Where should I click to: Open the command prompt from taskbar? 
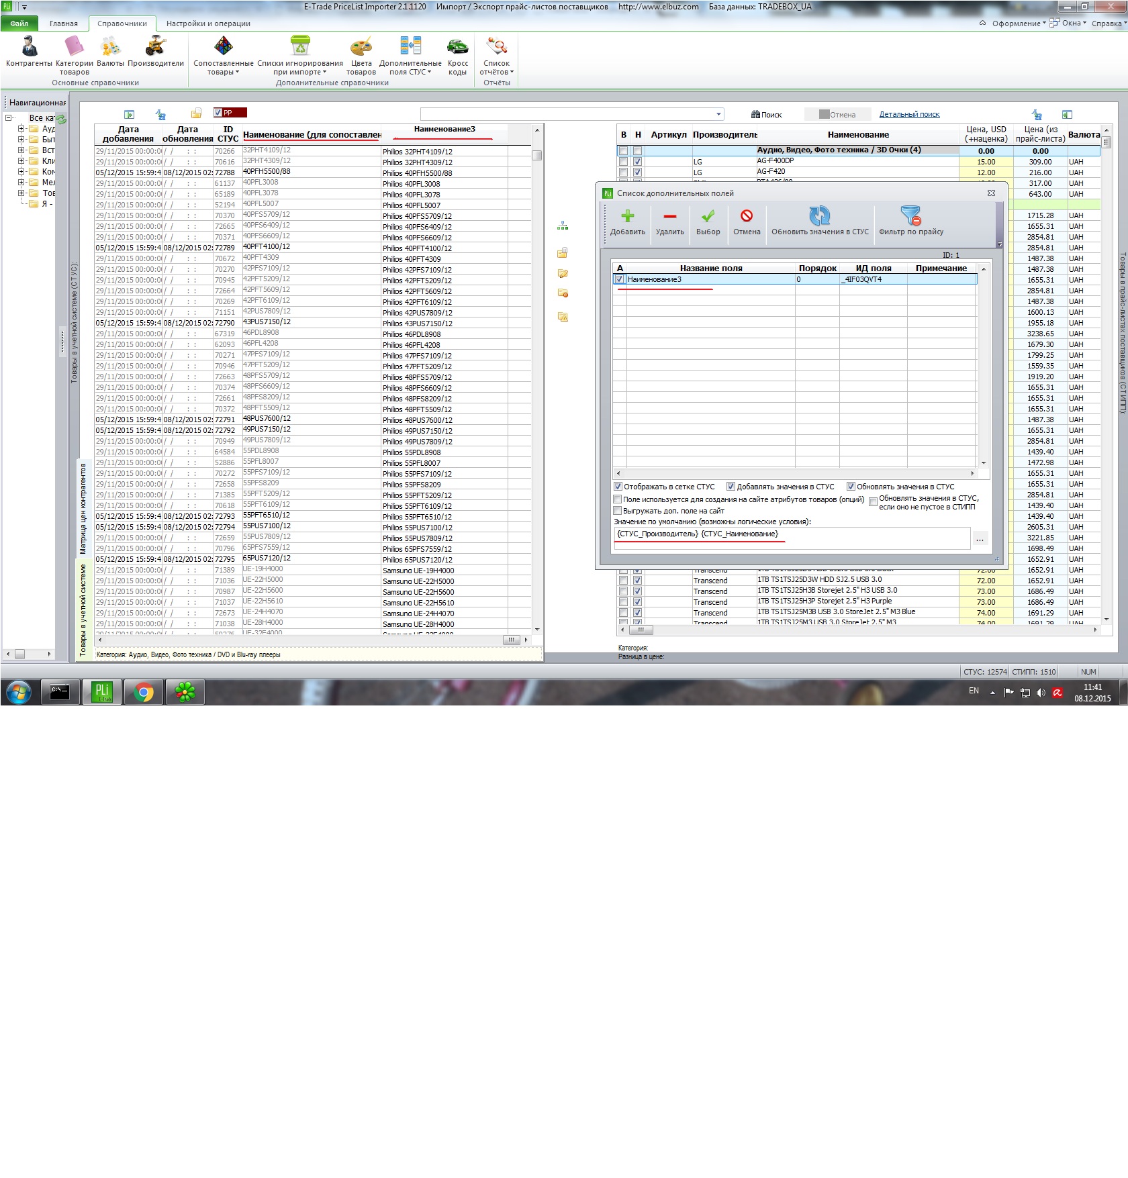(60, 692)
